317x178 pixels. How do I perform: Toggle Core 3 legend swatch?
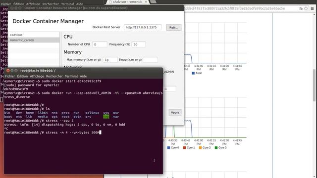[216, 148]
